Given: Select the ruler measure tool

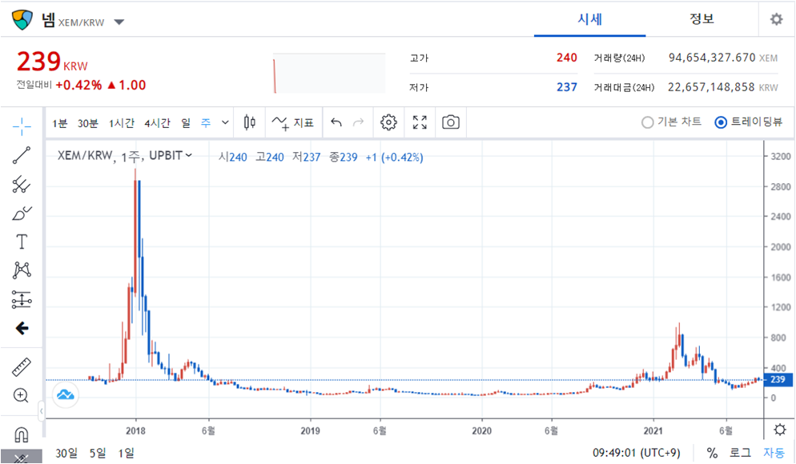Looking at the screenshot, I should [x=22, y=367].
